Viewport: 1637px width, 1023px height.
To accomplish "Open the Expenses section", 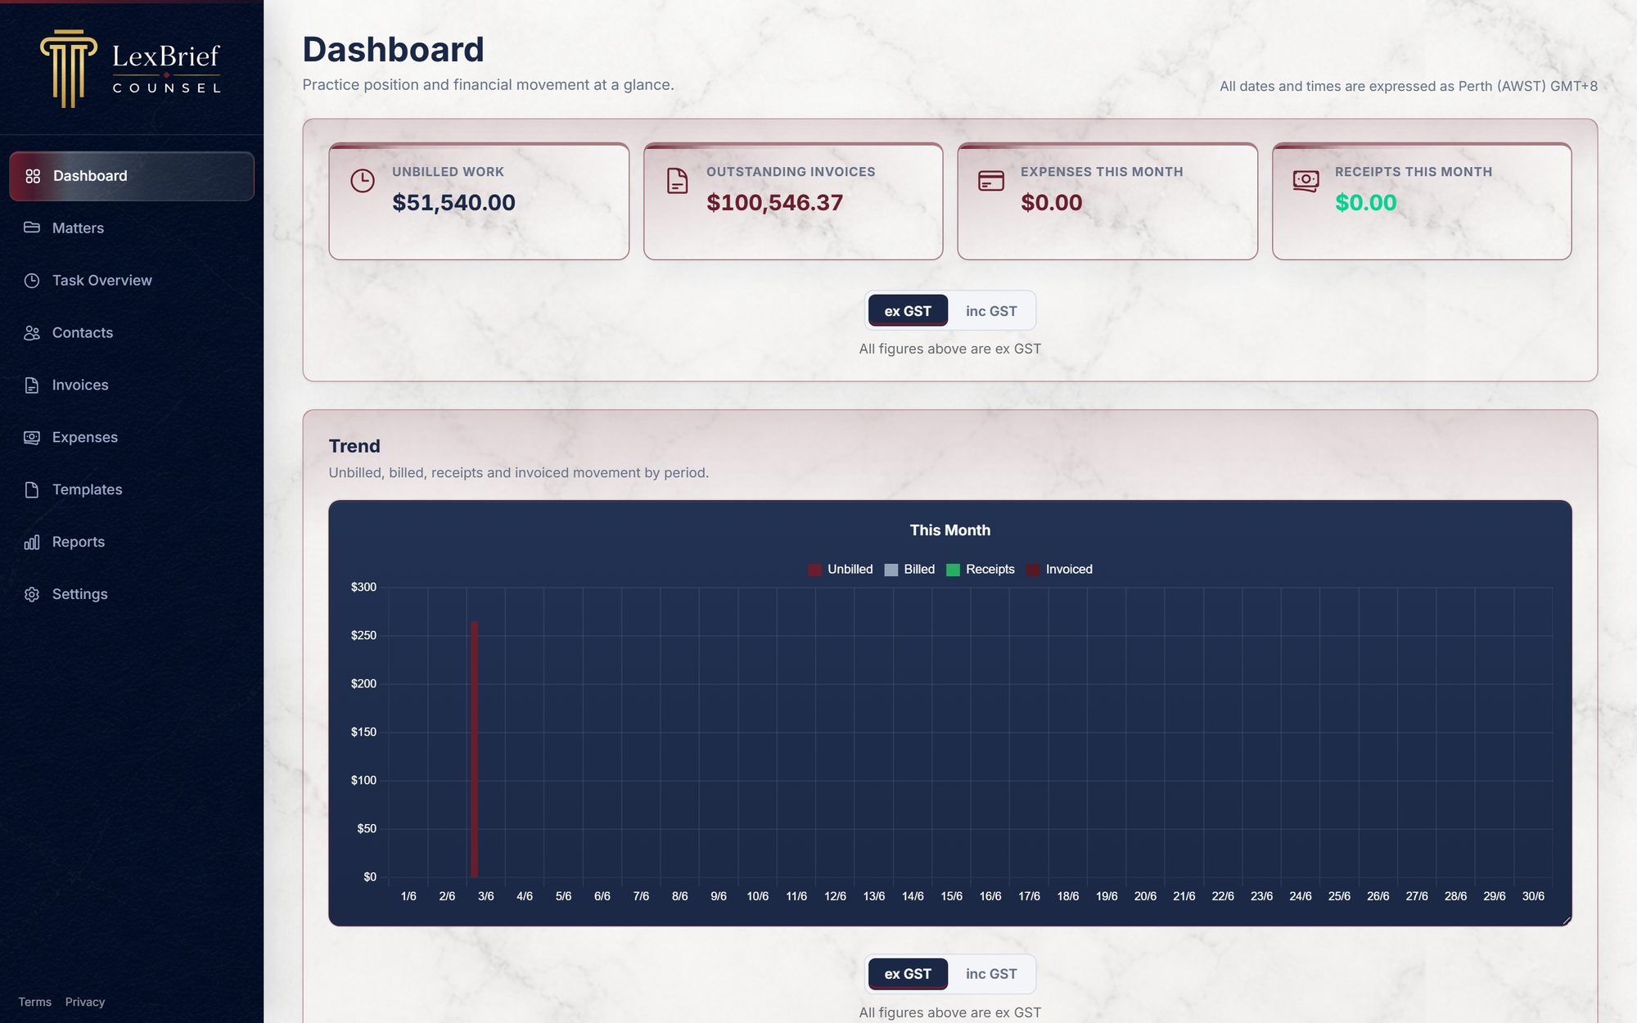I will [132, 438].
